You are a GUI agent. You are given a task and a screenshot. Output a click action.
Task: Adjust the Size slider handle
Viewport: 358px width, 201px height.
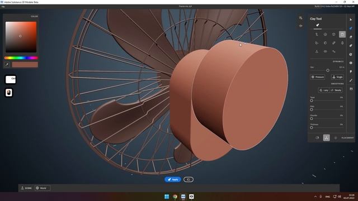pos(328,70)
